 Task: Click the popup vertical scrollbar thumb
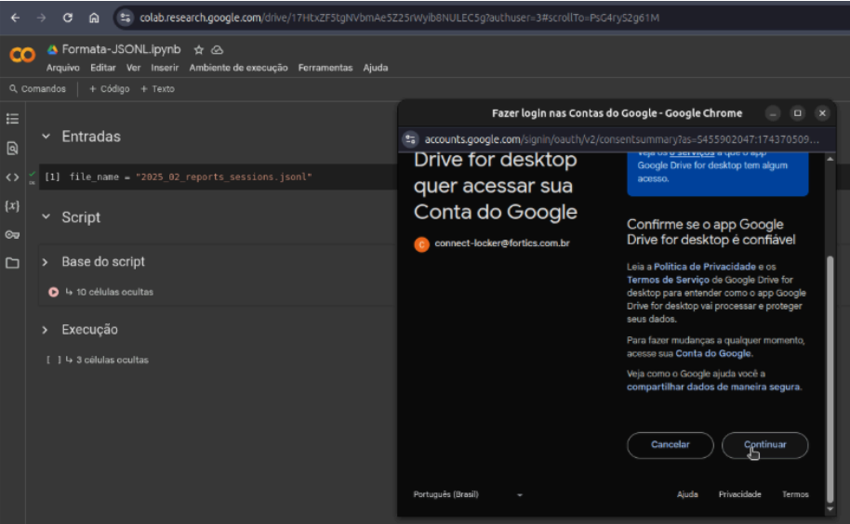pyautogui.click(x=830, y=379)
